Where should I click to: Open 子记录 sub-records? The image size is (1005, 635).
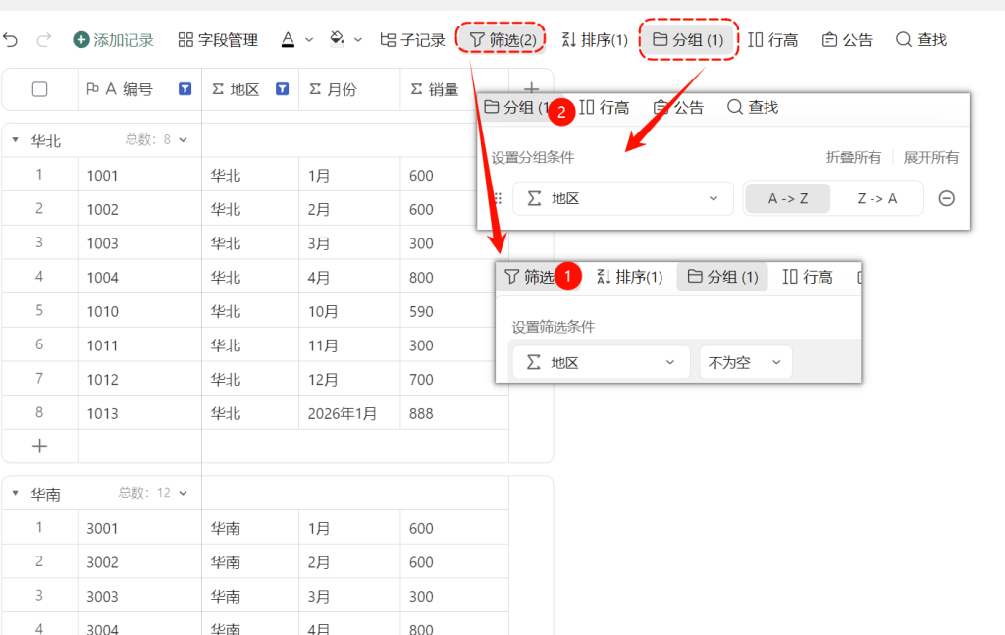coord(412,39)
